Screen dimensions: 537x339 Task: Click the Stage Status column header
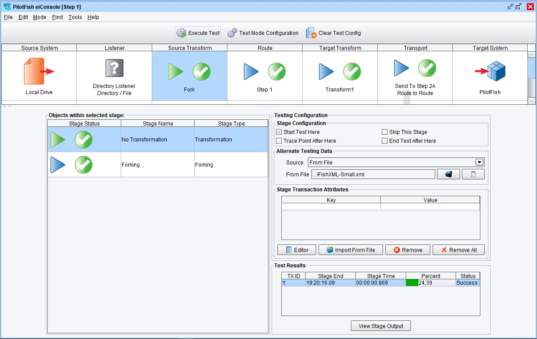(x=84, y=124)
